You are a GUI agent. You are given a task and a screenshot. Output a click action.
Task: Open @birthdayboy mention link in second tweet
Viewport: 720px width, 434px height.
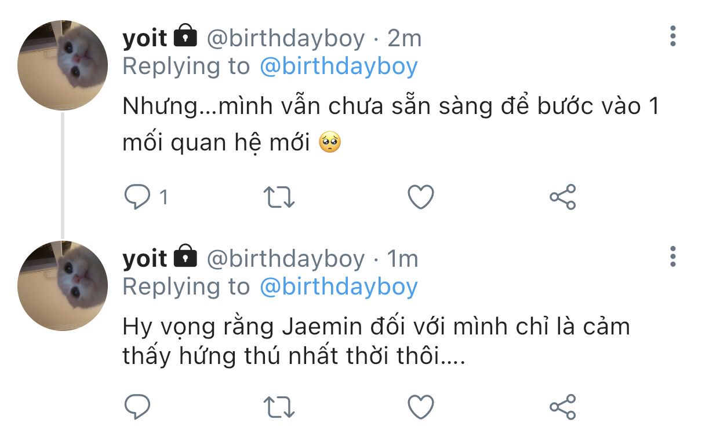coord(339,286)
